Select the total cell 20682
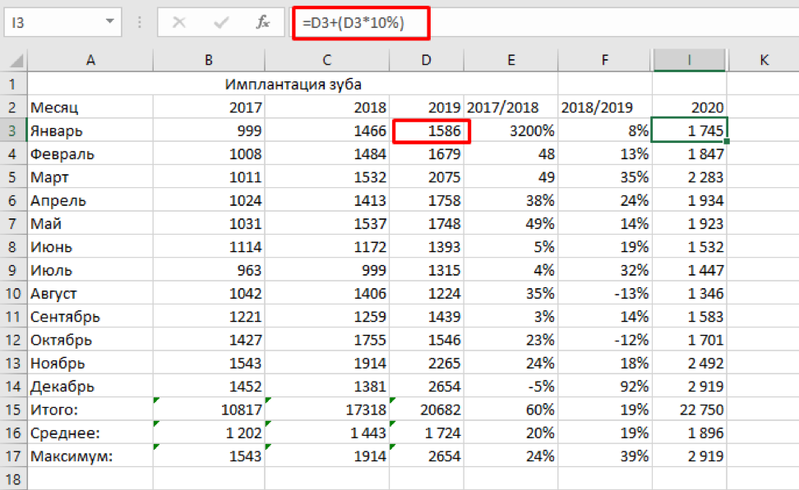Image resolution: width=799 pixels, height=490 pixels. (427, 410)
